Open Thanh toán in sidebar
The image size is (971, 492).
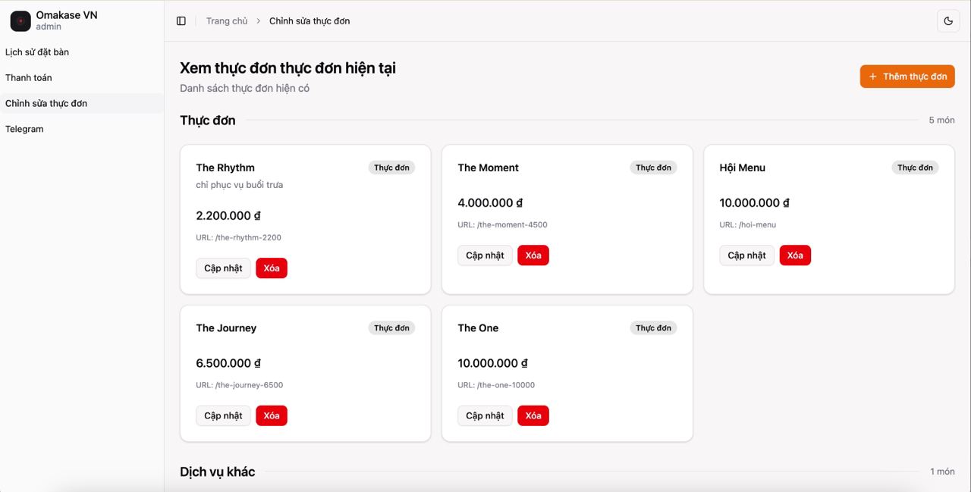click(82, 78)
